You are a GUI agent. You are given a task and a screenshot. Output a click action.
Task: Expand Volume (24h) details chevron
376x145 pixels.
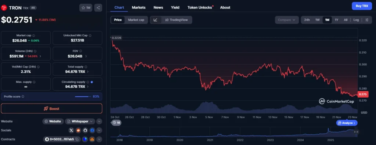click(40, 56)
